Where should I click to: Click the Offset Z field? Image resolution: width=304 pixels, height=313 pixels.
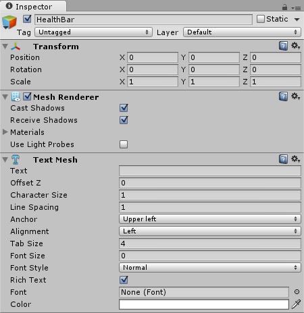[210, 183]
